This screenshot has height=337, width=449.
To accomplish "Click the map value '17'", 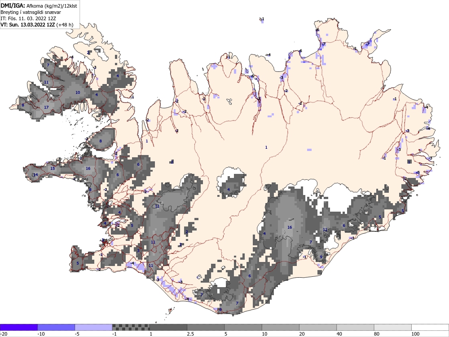I will pos(46,107).
